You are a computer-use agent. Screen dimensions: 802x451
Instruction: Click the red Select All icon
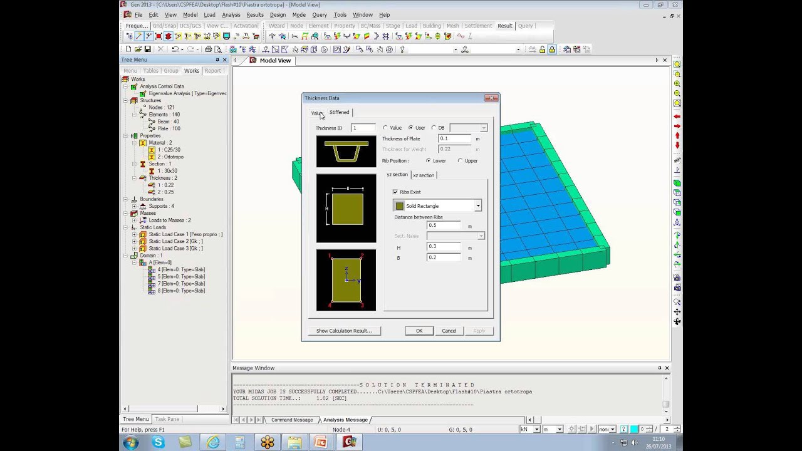(159, 36)
